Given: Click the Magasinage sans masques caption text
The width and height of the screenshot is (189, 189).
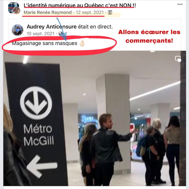Looking at the screenshot, I should pos(45,43).
